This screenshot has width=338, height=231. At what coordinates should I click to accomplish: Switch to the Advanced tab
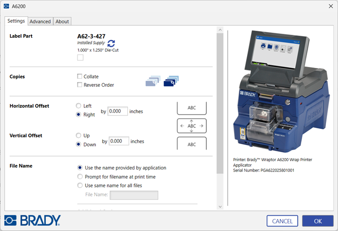pos(40,21)
